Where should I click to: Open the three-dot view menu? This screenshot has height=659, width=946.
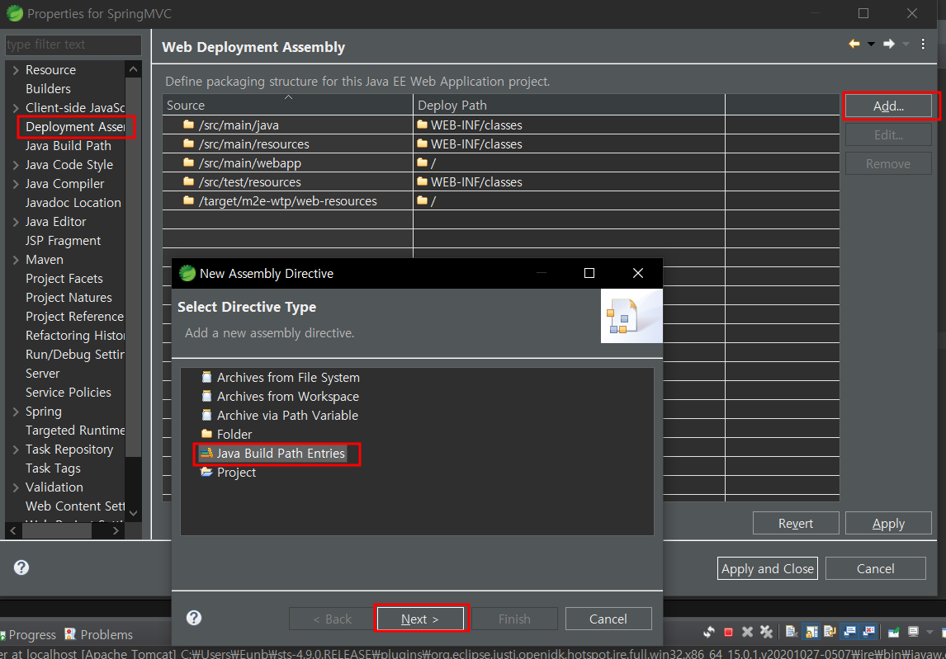click(923, 44)
